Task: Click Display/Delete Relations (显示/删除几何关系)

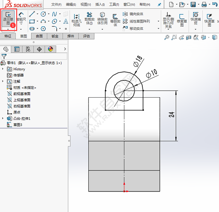Action: (x=168, y=20)
